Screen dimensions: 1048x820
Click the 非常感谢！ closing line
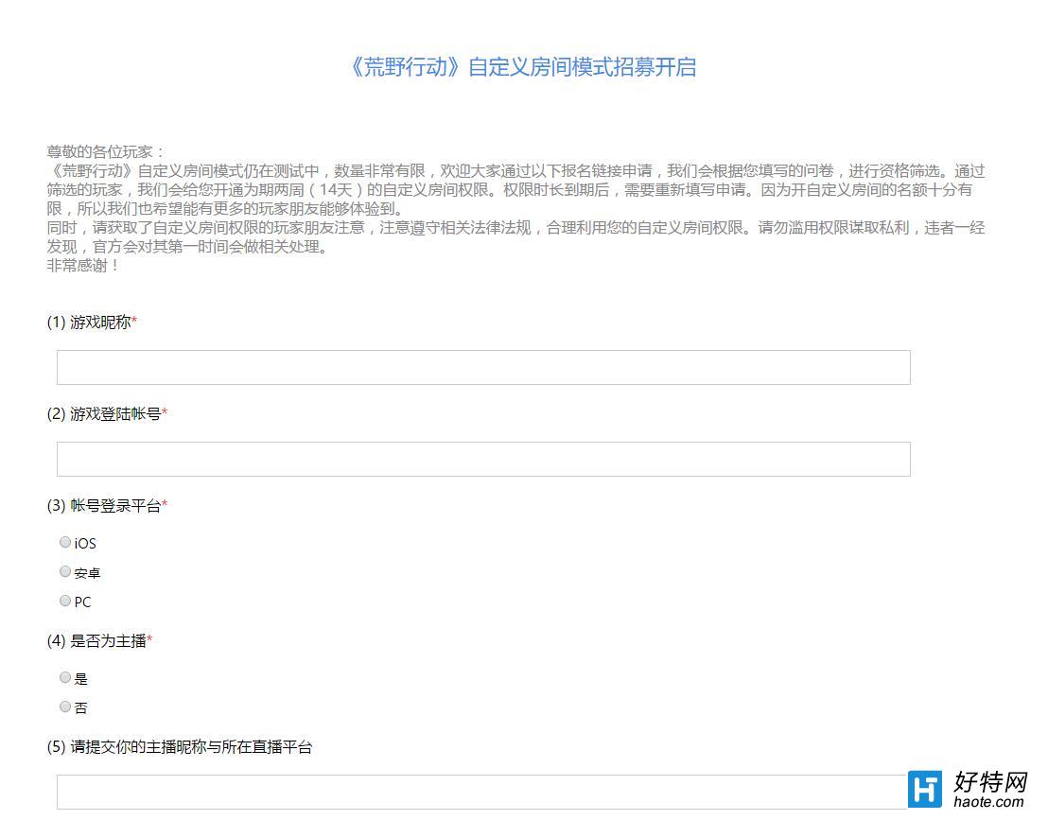[x=83, y=266]
